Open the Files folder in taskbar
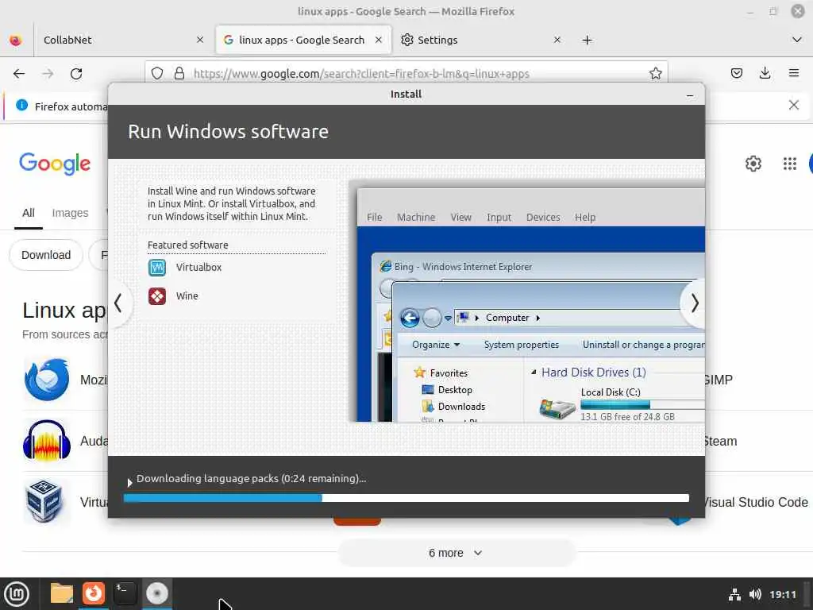Viewport: 813px width, 610px height. pyautogui.click(x=62, y=593)
